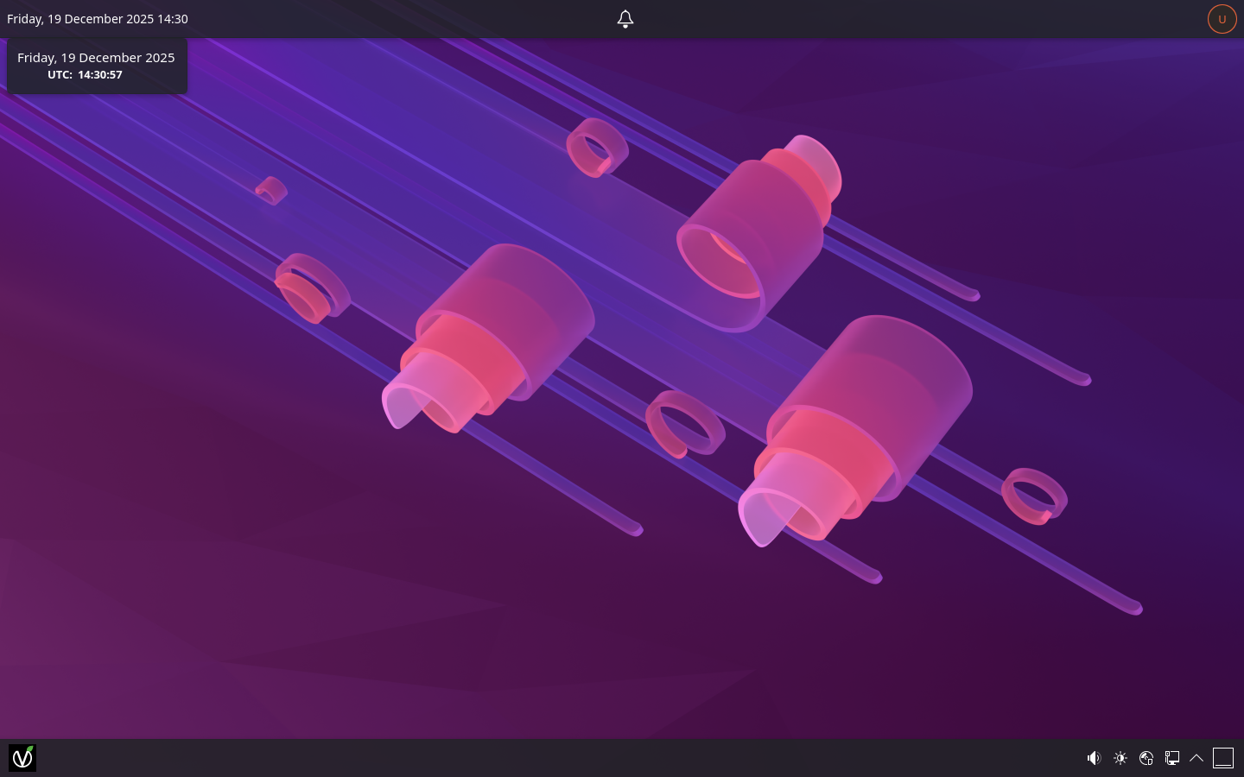
Task: Click the pink ring nearest the tray icons
Action: click(1034, 496)
